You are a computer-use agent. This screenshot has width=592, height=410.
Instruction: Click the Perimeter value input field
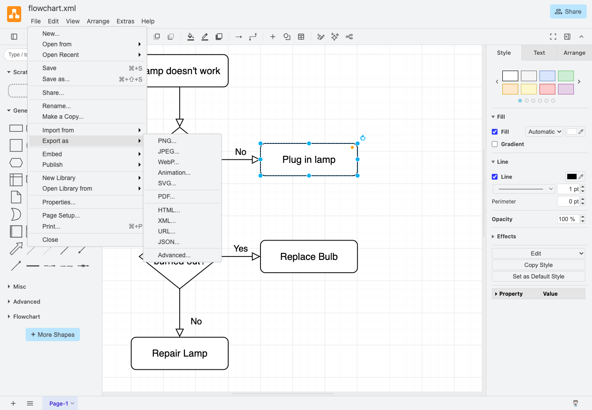568,201
